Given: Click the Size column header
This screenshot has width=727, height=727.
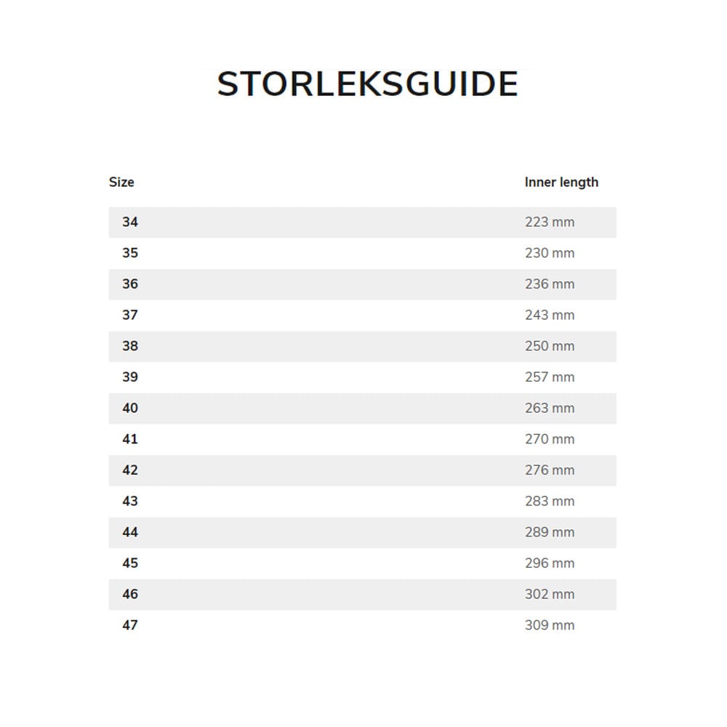Looking at the screenshot, I should (x=121, y=182).
